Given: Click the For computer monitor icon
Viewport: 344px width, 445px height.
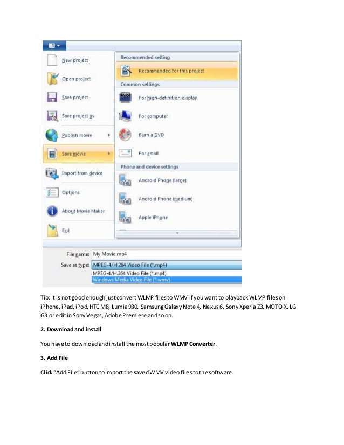Looking at the screenshot, I should pos(125,116).
